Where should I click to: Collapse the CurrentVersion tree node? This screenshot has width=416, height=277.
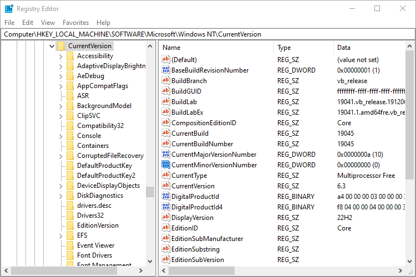tap(52, 46)
